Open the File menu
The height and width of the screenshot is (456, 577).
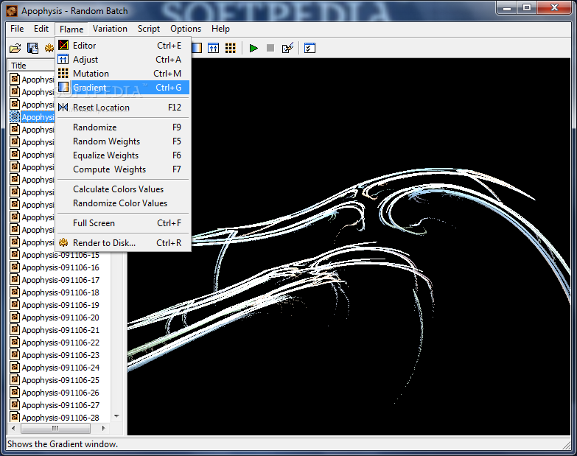pyautogui.click(x=17, y=29)
